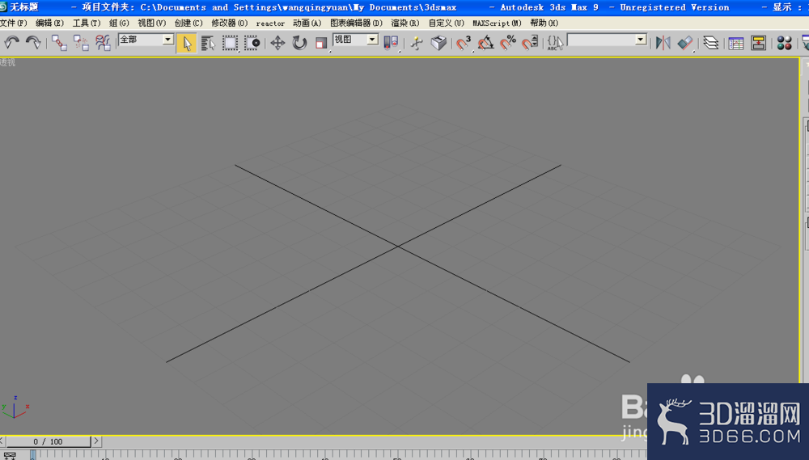Click the Align tool icon
Screen dimensions: 809x460
click(x=685, y=43)
